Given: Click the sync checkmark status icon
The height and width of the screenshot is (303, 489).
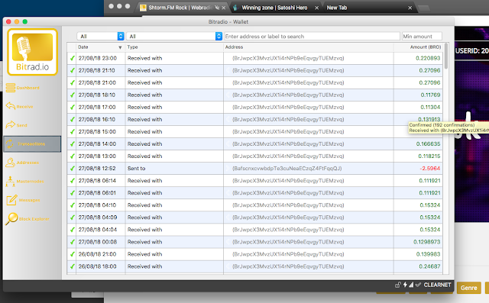Looking at the screenshot, I should 418,285.
